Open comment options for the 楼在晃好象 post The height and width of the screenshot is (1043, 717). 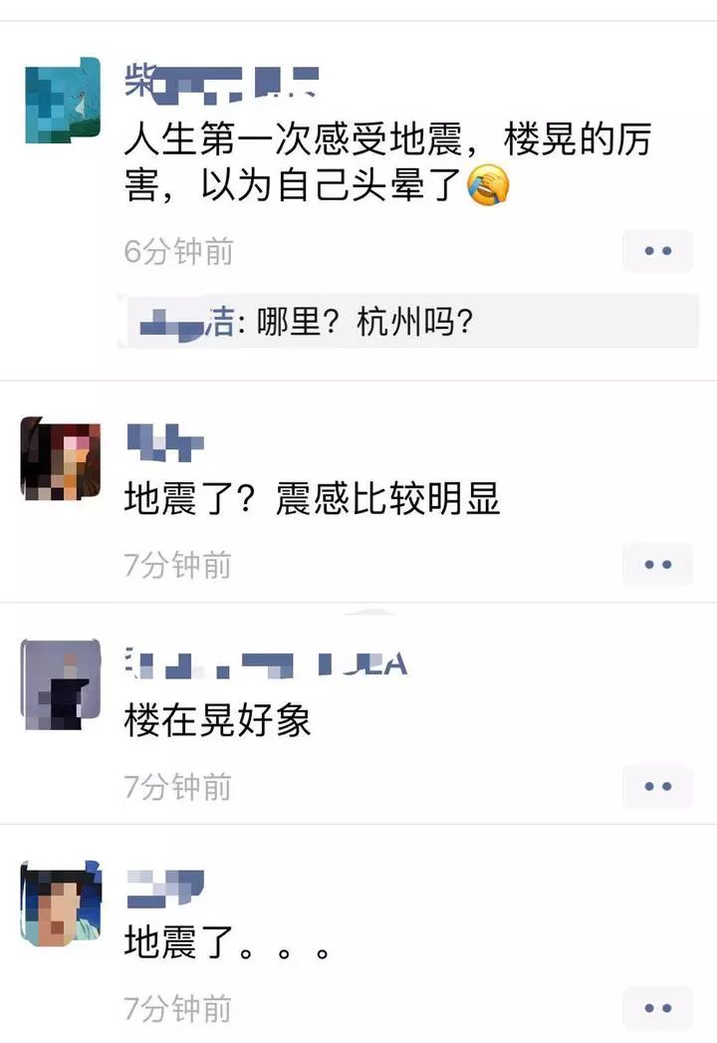[x=657, y=786]
